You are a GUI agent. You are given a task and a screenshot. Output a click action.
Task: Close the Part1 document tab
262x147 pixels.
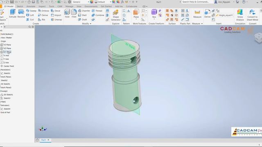coord(48,140)
